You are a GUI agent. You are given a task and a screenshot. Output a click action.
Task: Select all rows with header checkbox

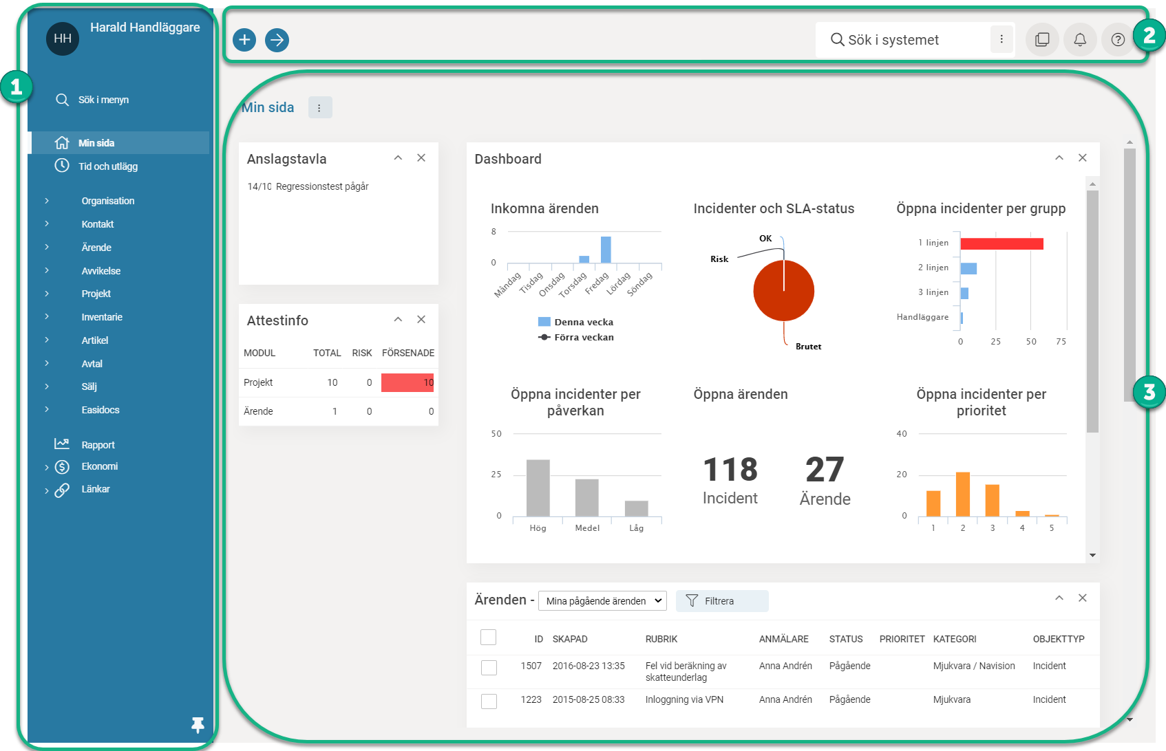488,638
